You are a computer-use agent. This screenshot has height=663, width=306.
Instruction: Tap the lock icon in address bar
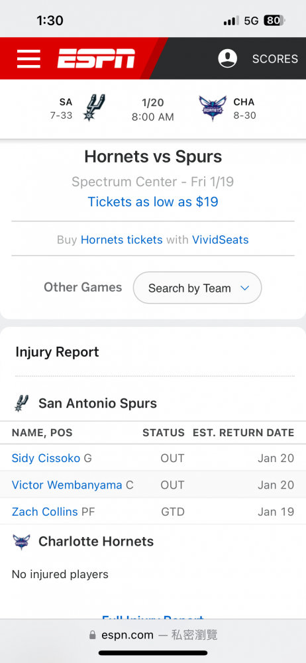coord(93,635)
